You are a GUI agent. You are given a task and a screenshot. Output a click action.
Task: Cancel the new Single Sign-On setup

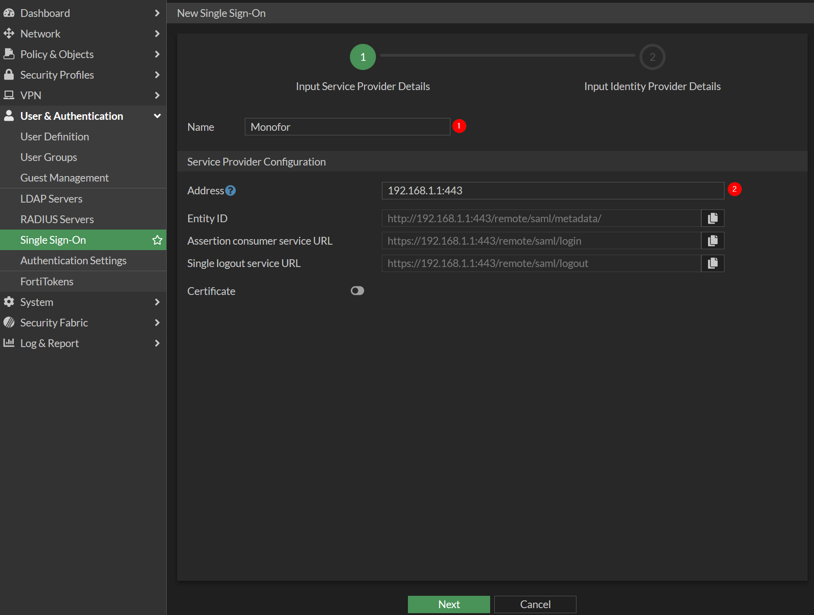535,604
